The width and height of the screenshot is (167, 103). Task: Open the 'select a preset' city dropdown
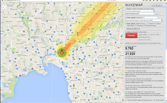[140, 11]
